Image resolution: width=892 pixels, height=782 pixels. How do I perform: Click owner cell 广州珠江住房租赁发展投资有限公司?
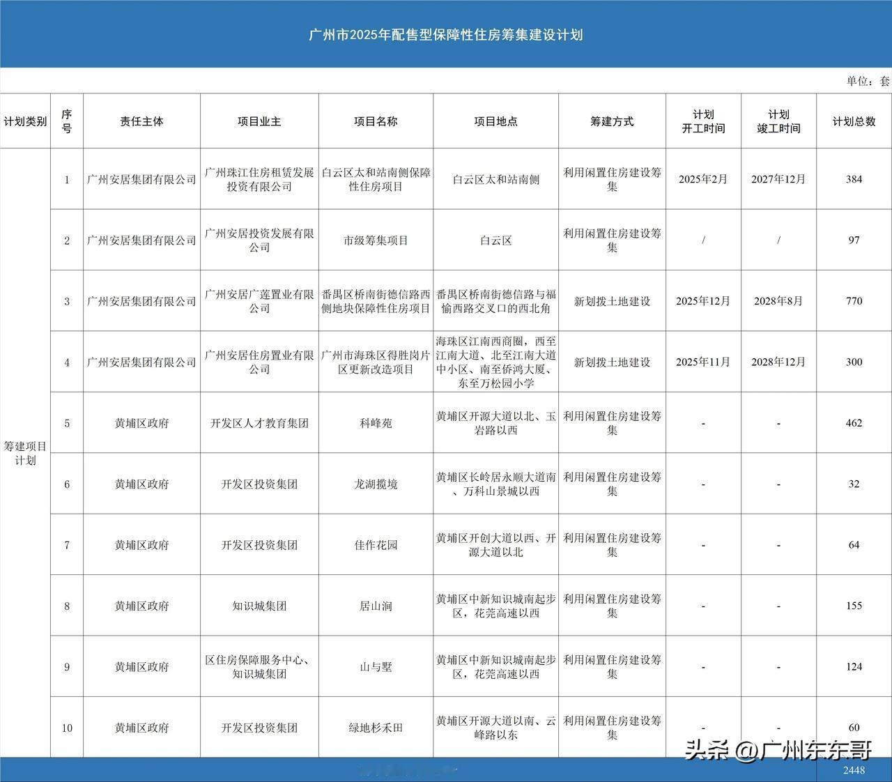[259, 179]
